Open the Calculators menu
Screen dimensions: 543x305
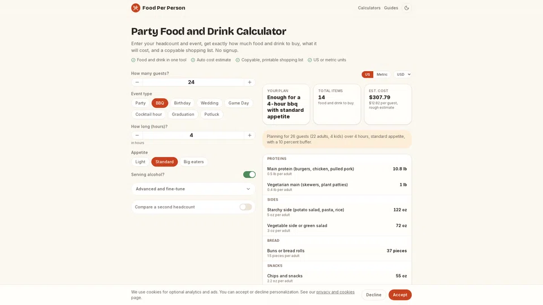(369, 7)
